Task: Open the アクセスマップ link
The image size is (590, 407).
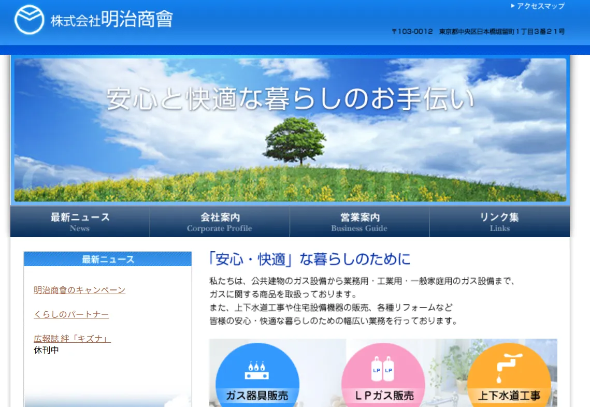Action: click(x=540, y=6)
